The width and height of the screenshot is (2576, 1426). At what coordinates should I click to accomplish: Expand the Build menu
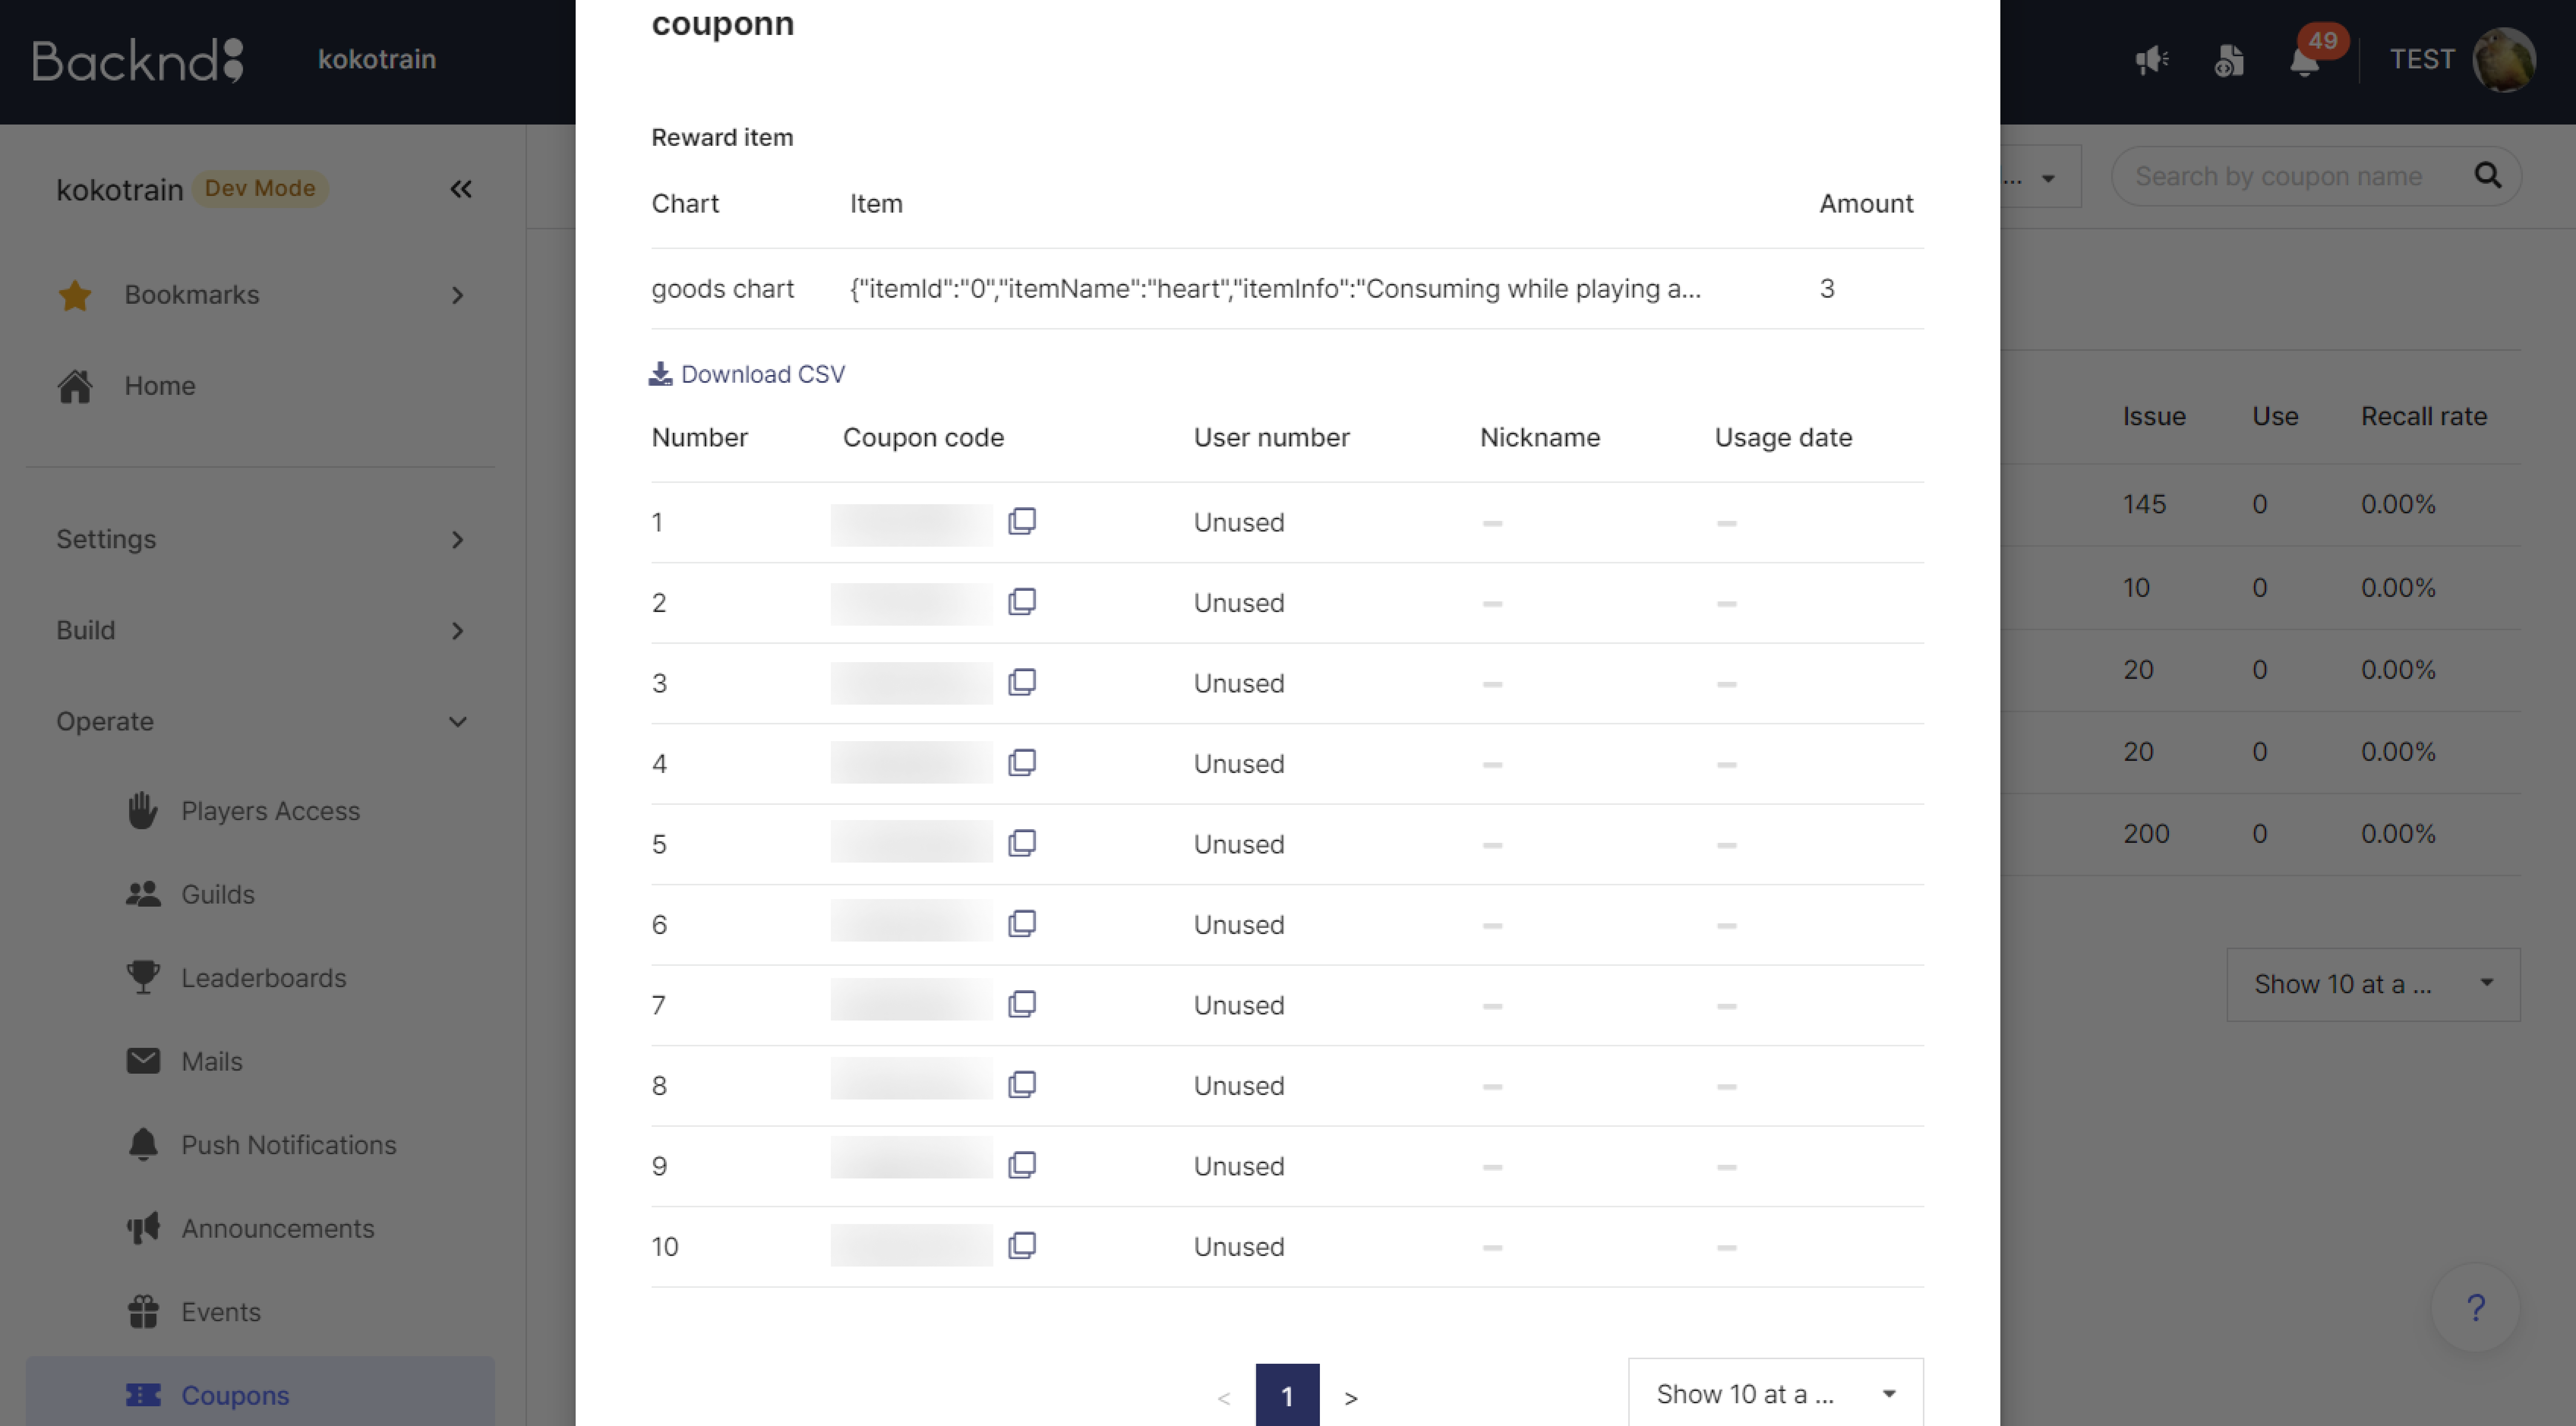[x=457, y=631]
